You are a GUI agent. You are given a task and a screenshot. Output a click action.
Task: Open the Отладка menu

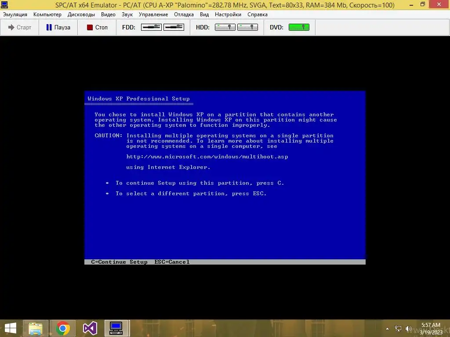(184, 14)
